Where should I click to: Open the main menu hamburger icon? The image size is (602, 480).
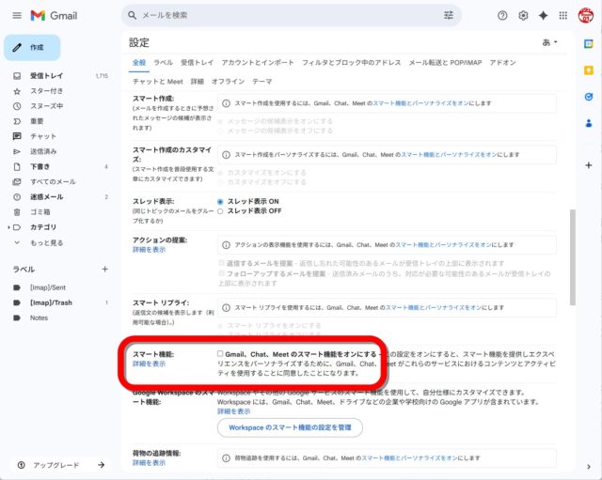point(17,15)
